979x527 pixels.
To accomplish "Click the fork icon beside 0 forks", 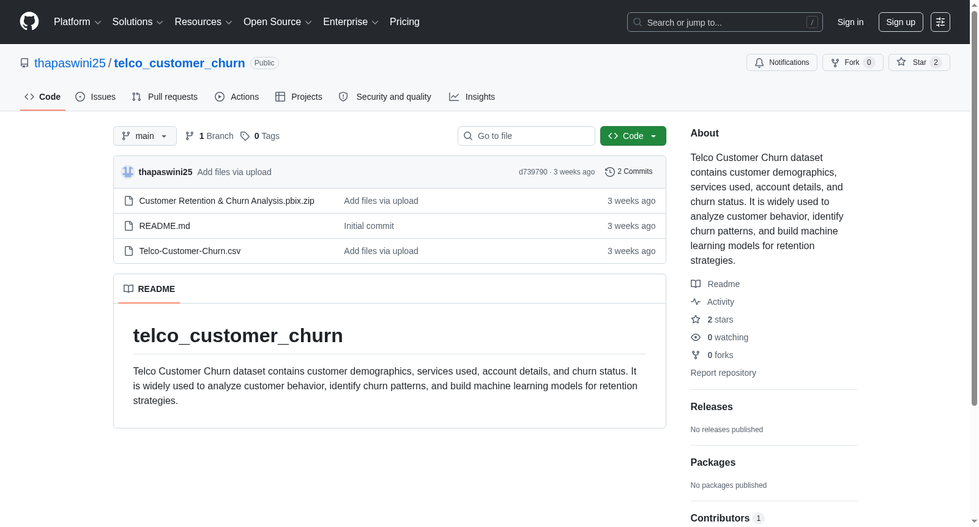I will click(x=696, y=355).
